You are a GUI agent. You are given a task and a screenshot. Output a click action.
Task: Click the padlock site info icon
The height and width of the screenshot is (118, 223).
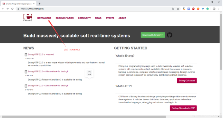[x=18, y=9]
